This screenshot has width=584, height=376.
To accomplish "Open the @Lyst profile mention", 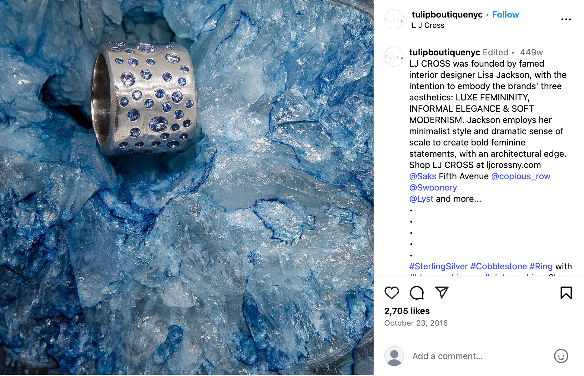I will [421, 199].
